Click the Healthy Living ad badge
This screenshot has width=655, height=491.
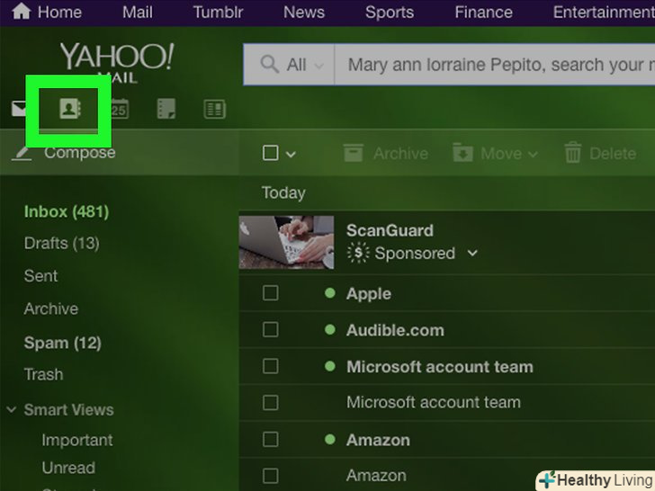597,480
